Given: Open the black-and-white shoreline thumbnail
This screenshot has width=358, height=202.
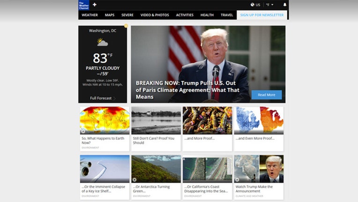Looking at the screenshot, I should (x=156, y=120).
